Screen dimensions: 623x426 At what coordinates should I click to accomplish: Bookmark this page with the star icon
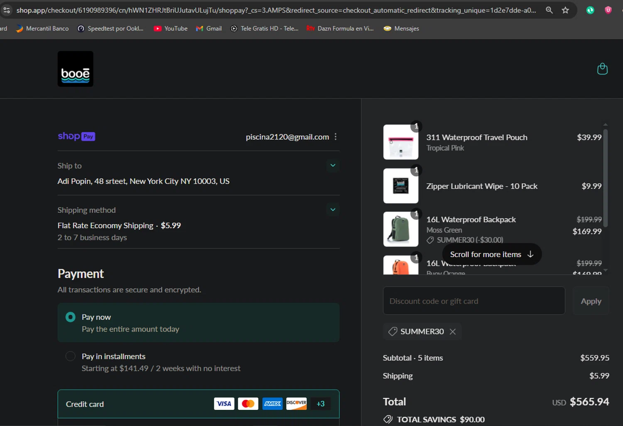click(x=565, y=10)
